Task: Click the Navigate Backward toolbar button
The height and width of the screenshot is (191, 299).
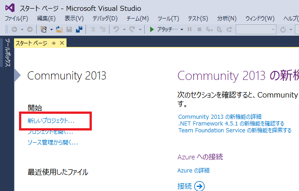Action: pos(14,29)
